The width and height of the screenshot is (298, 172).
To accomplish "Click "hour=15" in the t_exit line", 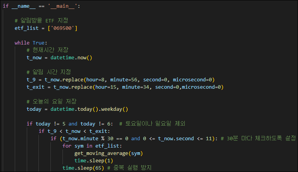I will pyautogui.click(x=106, y=87).
